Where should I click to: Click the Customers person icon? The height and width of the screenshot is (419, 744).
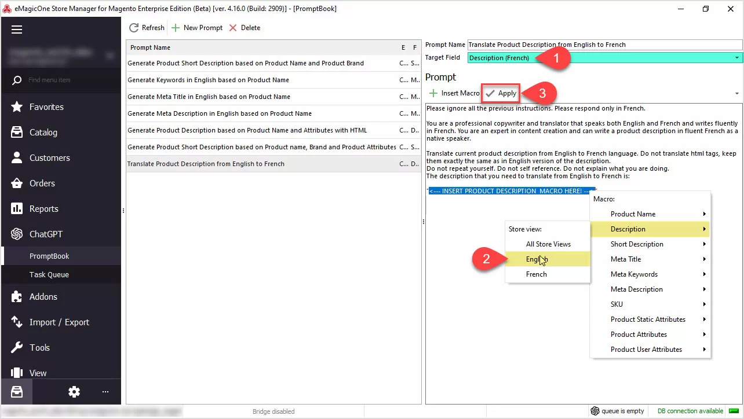pos(17,158)
